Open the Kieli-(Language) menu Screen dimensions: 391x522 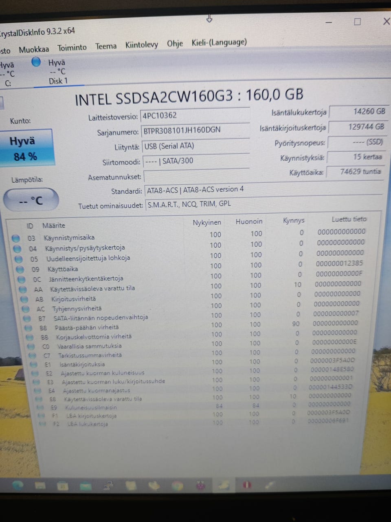(219, 42)
